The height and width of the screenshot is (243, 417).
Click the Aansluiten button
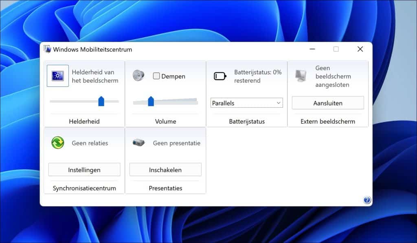tap(328, 103)
